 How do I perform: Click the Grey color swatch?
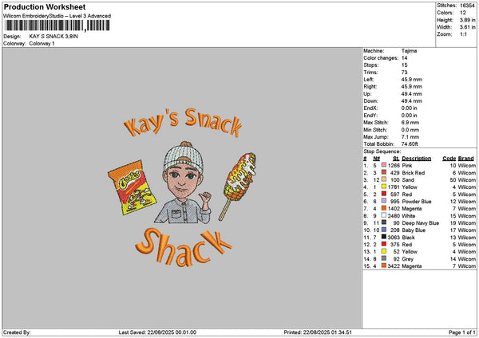click(x=384, y=258)
